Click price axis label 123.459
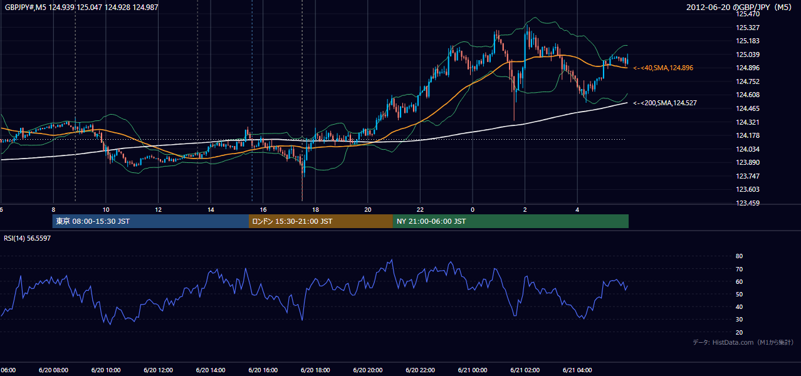This screenshot has width=801, height=376. tap(748, 203)
